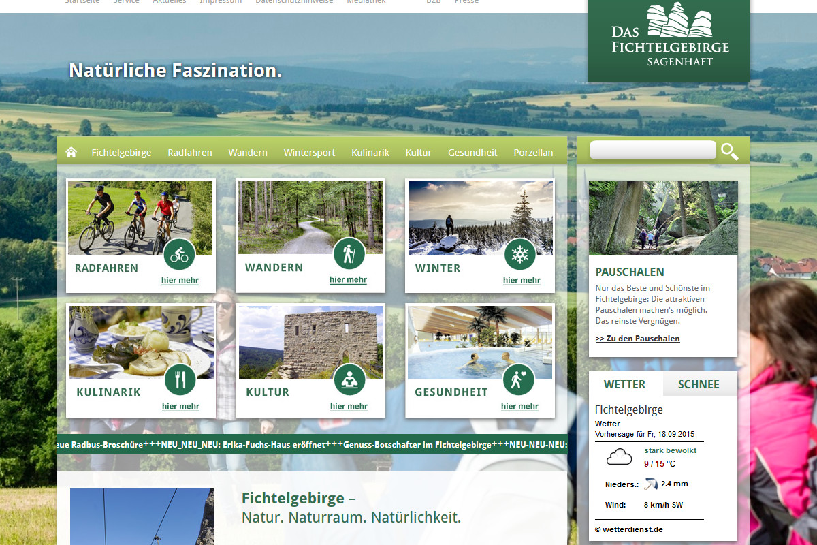
Task: Click the cyclist icon on the Radfahren card
Action: click(179, 255)
